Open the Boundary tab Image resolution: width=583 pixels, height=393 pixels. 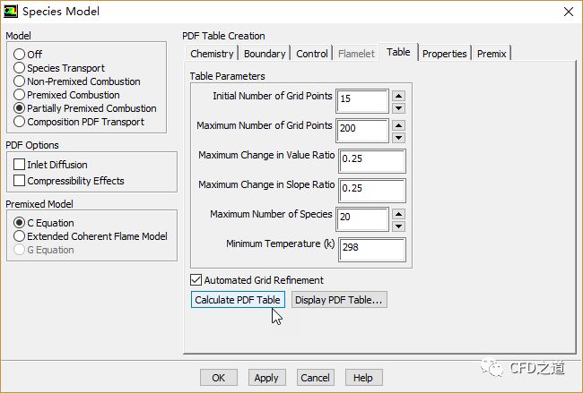point(265,54)
